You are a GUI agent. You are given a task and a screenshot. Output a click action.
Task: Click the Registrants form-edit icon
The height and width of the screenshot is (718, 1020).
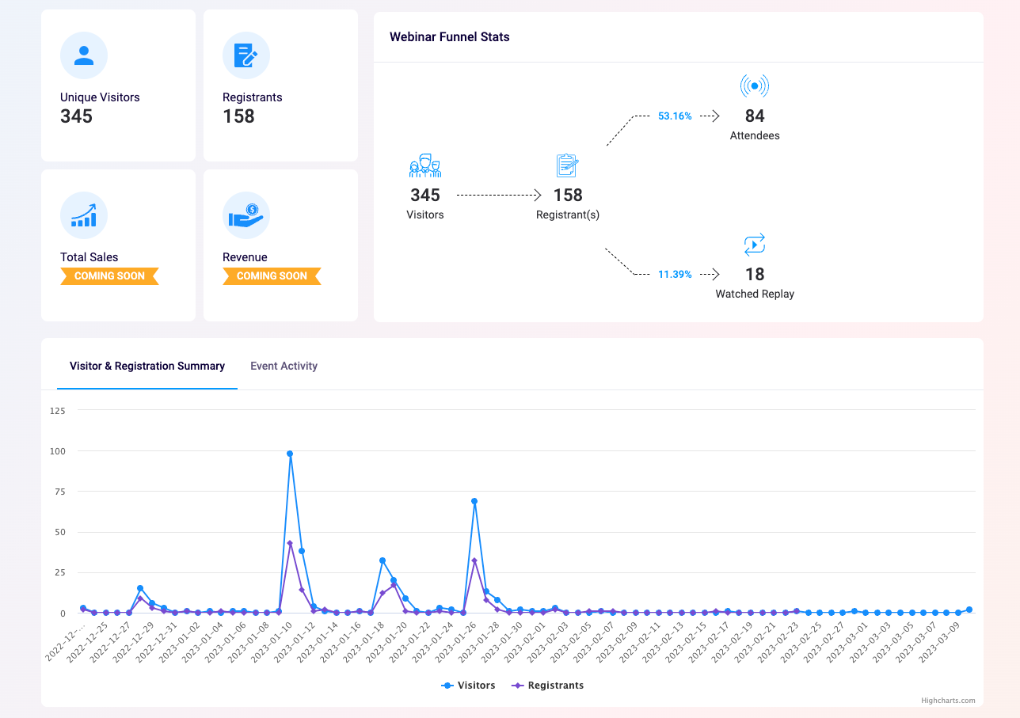(246, 55)
